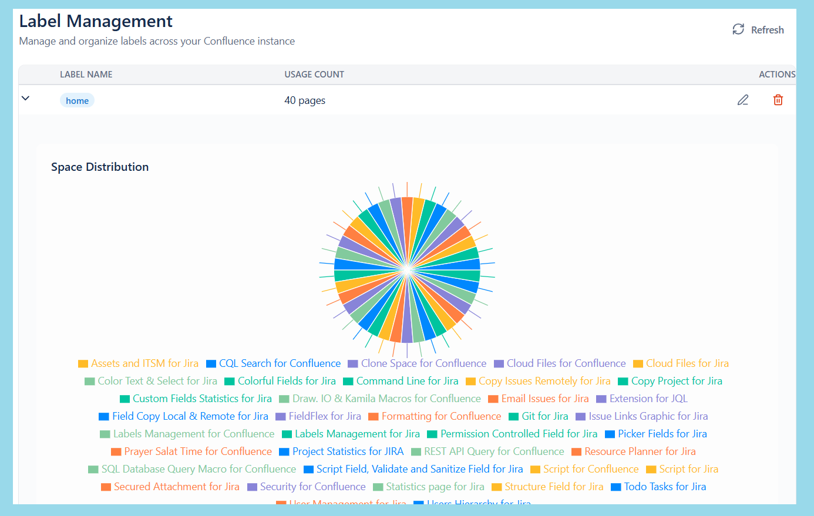Click the Space Distribution heading
The image size is (814, 516).
(x=100, y=167)
